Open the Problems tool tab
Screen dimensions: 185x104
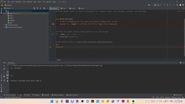click(x=36, y=95)
